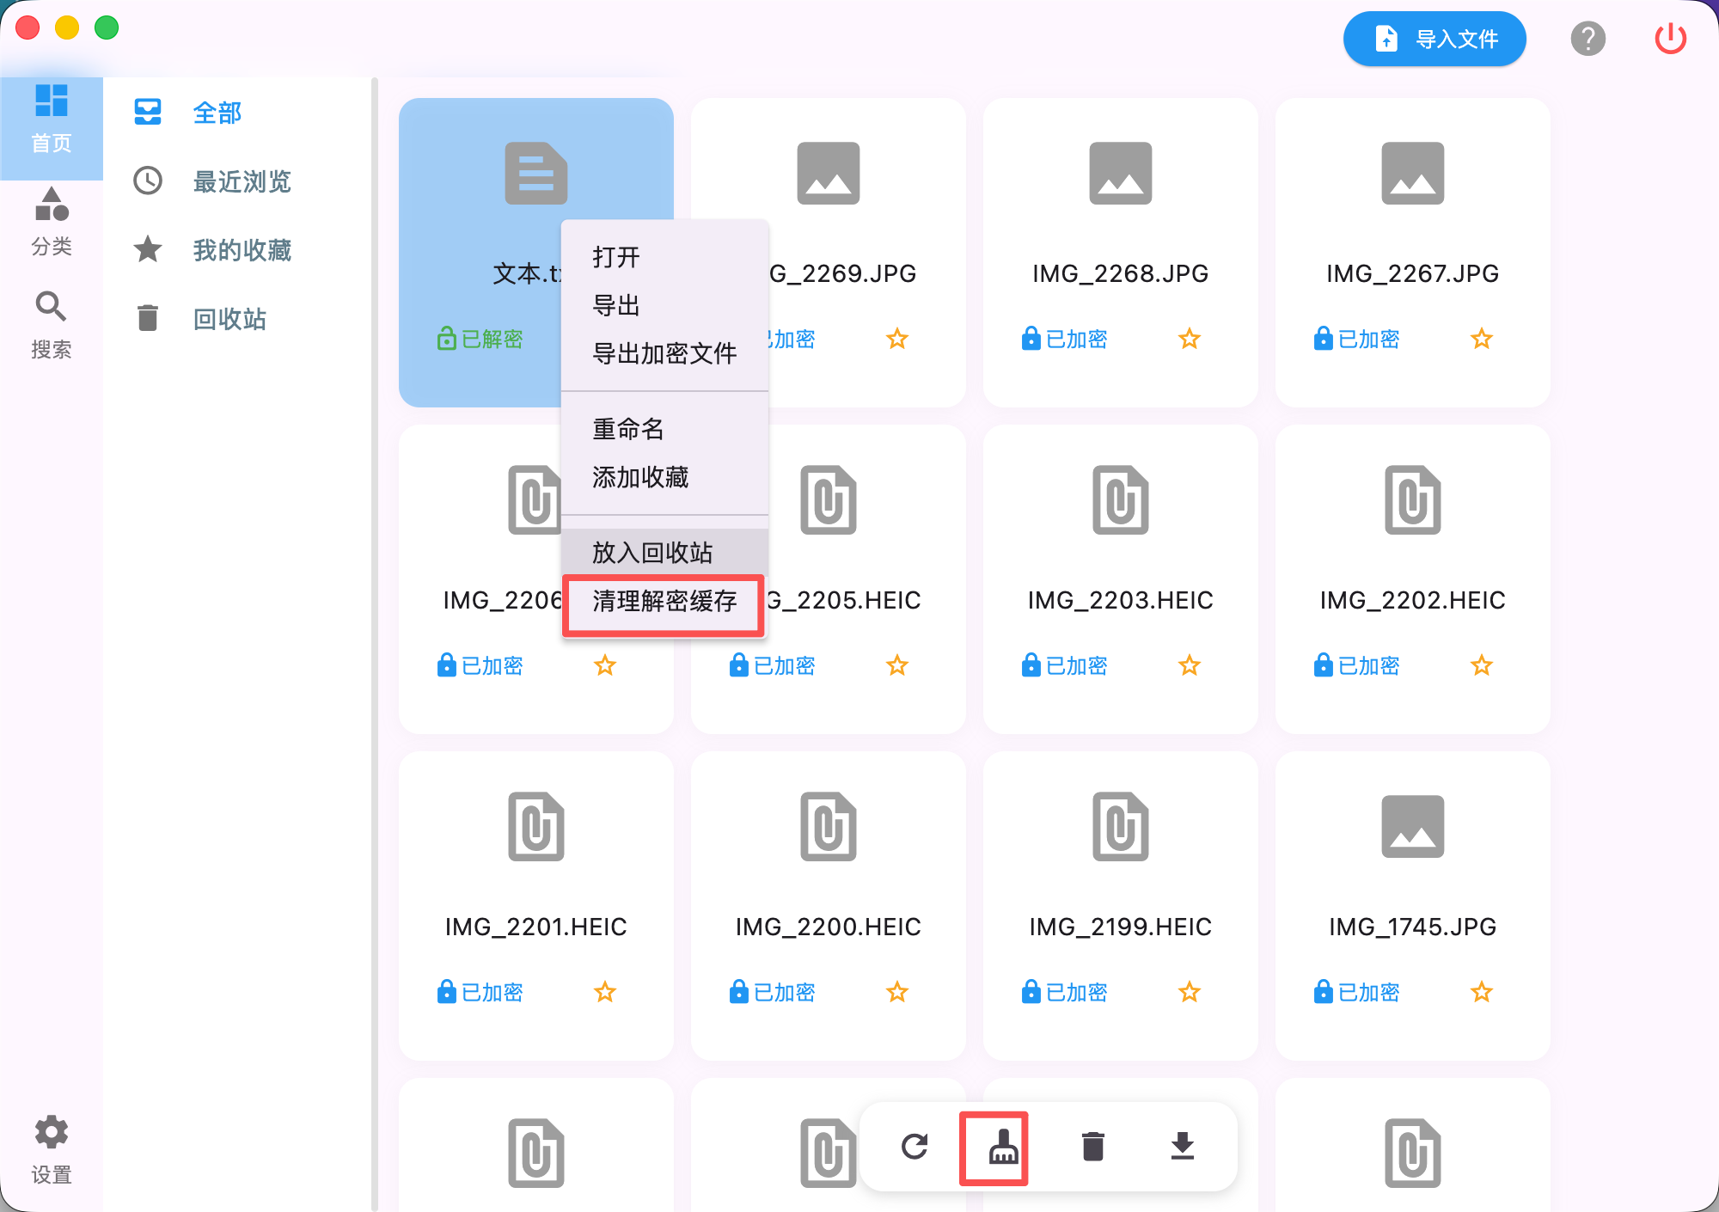Toggle favorite star for IMG_2267.JPG
Viewport: 1719px width, 1212px height.
point(1482,339)
